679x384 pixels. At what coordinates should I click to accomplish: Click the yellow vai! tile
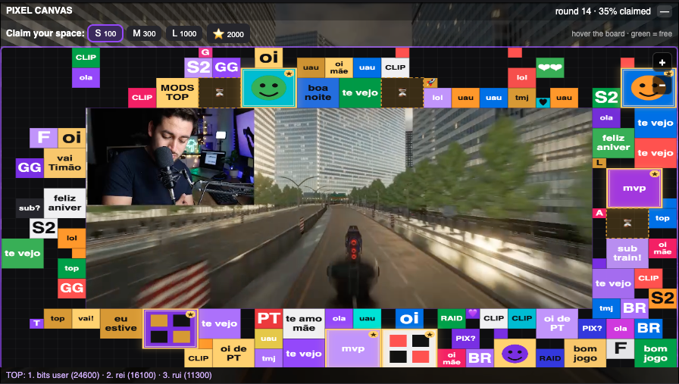86,319
